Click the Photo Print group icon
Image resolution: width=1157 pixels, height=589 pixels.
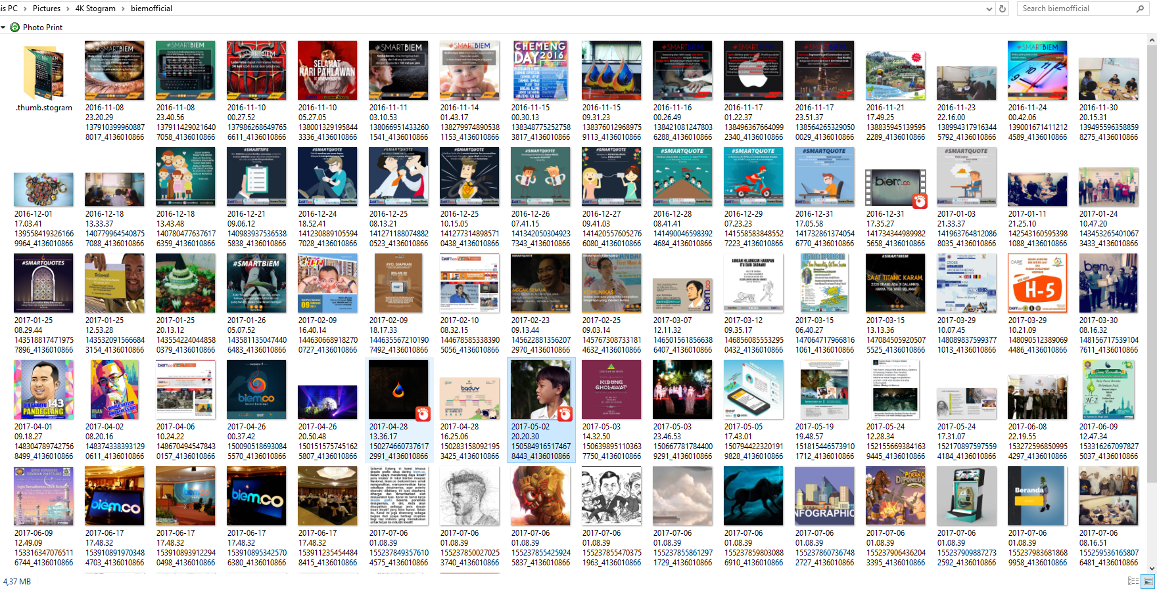point(14,28)
